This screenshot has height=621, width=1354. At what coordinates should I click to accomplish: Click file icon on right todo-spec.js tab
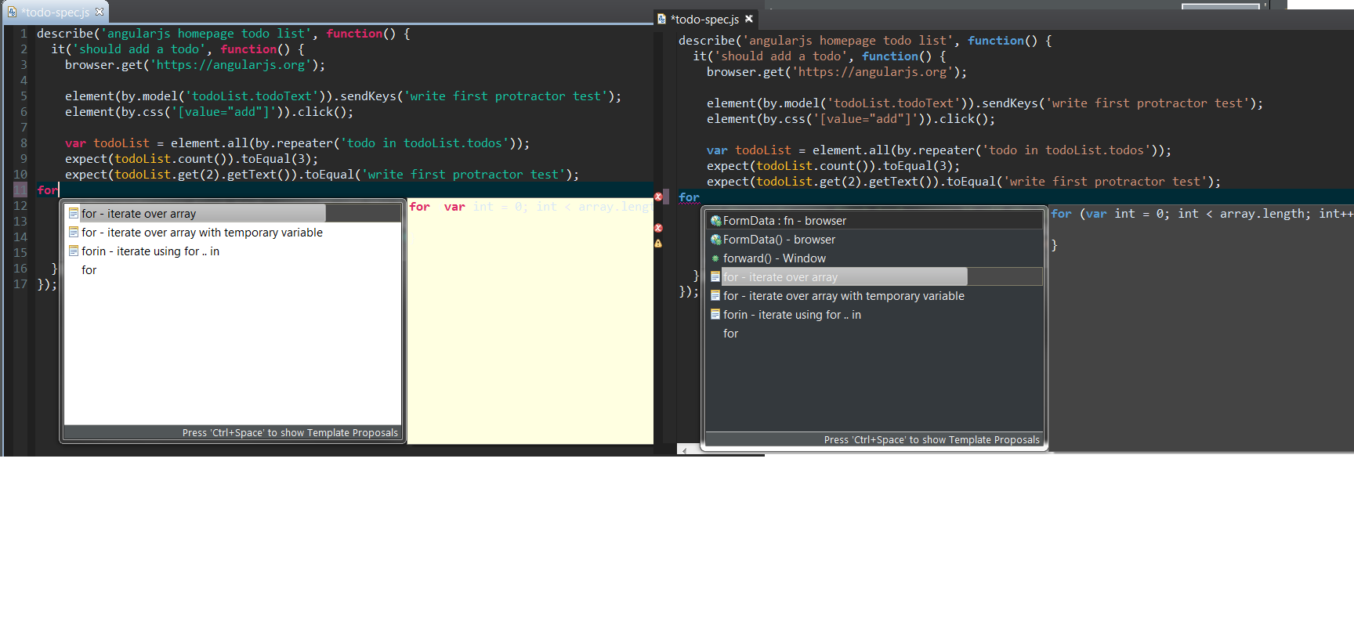(x=662, y=19)
